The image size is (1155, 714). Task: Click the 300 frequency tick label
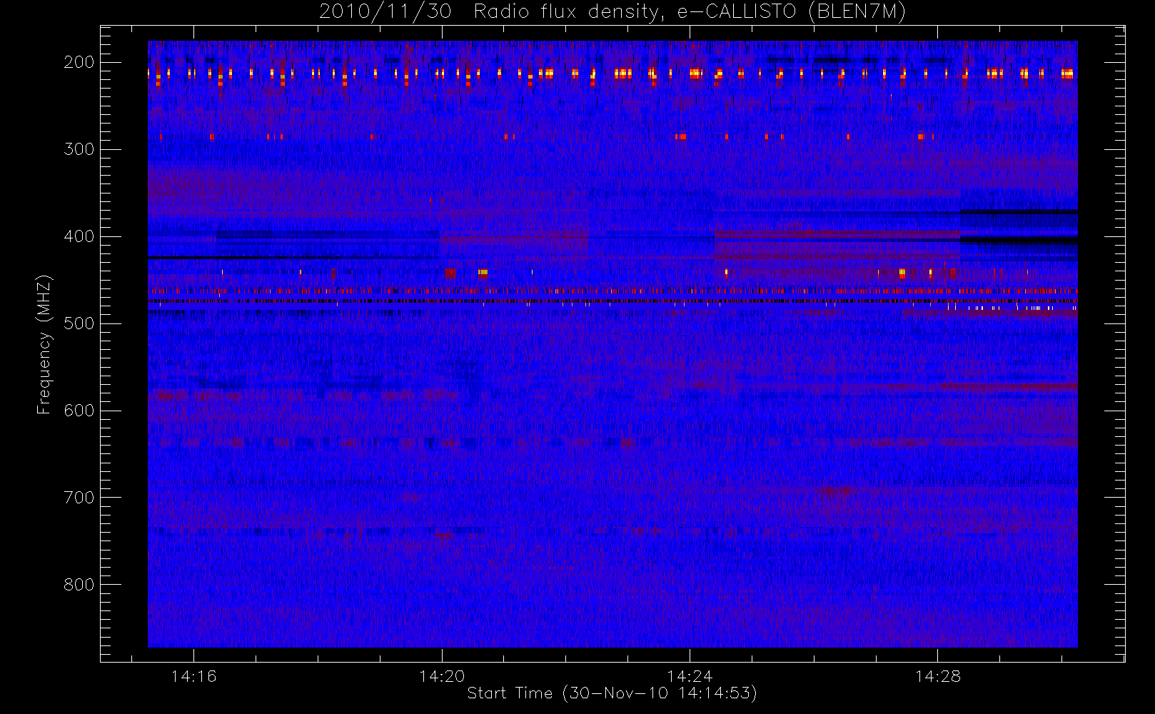tap(79, 149)
